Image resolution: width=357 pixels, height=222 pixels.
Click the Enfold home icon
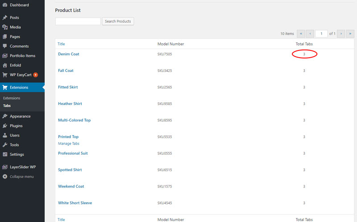click(x=5, y=65)
